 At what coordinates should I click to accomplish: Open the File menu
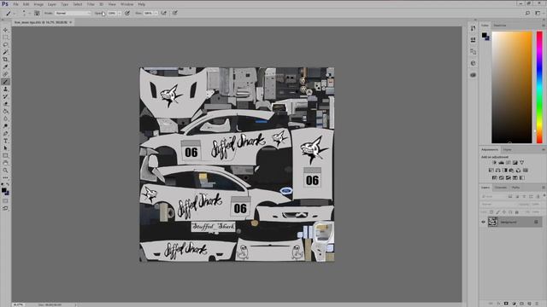coord(15,4)
